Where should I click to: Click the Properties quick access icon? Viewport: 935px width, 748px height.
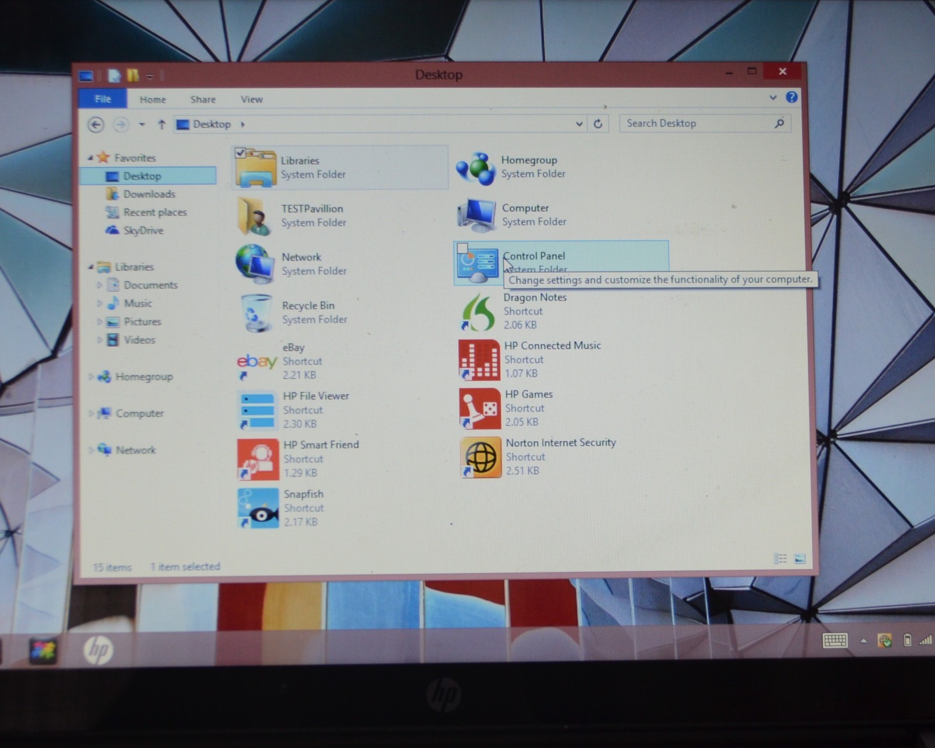coord(115,75)
